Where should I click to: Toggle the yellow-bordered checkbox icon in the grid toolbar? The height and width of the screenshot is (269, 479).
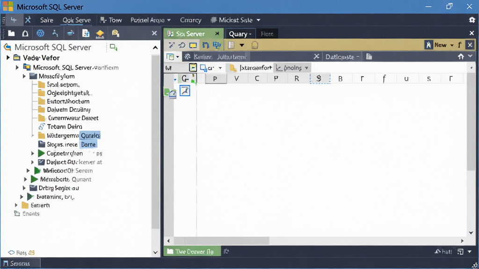click(x=193, y=67)
